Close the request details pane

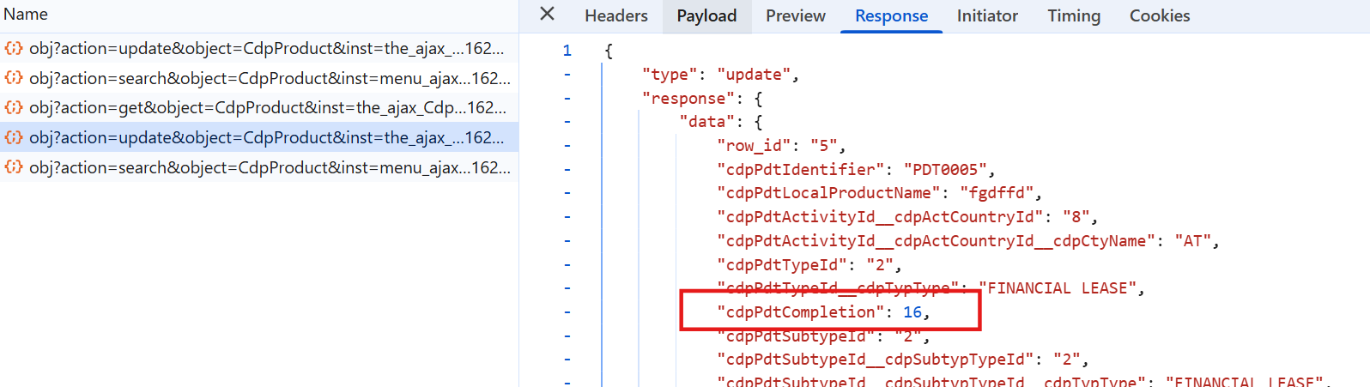547,15
